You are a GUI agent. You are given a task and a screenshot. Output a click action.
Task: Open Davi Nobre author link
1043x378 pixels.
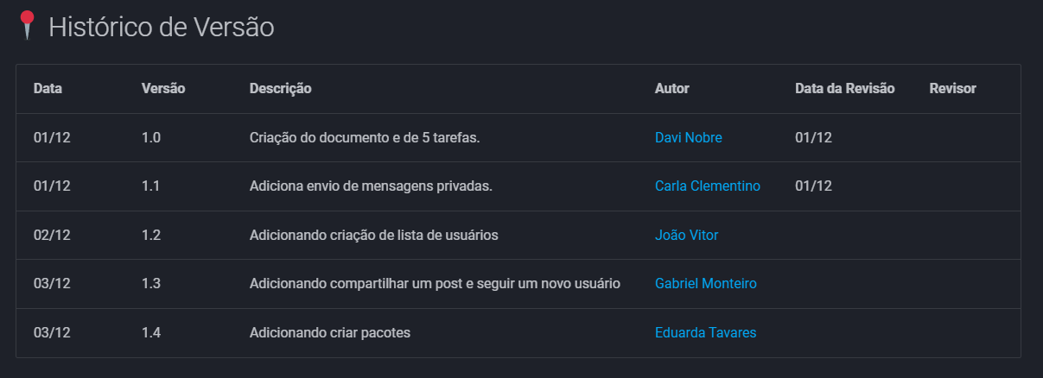(x=688, y=137)
